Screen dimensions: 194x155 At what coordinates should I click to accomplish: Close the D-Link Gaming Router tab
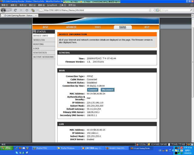[36, 15]
